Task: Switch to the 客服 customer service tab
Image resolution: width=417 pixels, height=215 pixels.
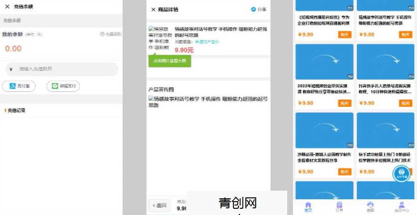Action: (370, 207)
